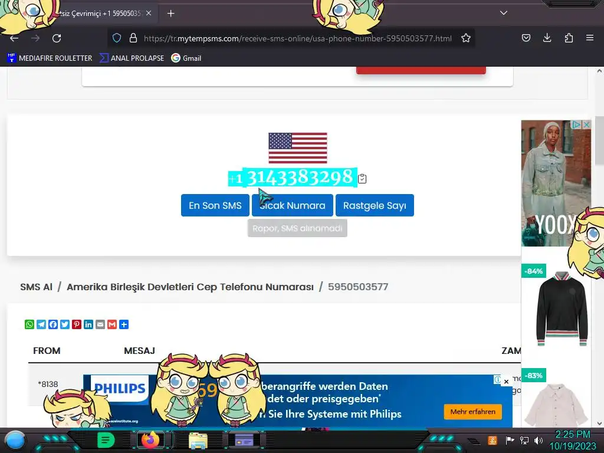This screenshot has height=453, width=604.
Task: Open the downloads panel icon
Action: [547, 38]
